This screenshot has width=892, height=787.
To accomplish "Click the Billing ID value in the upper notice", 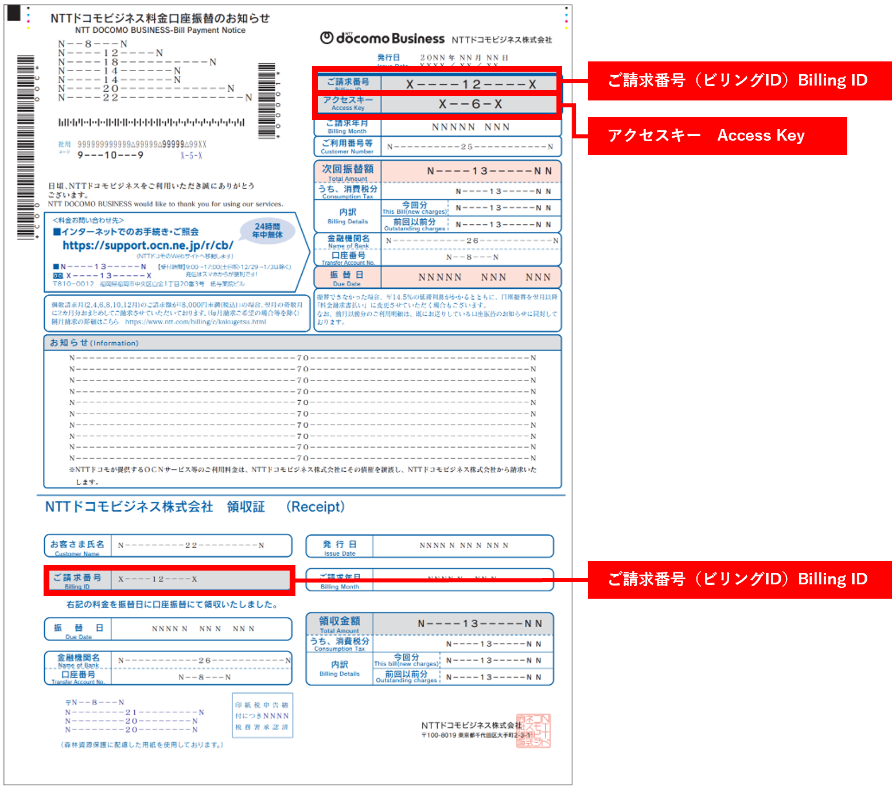I will tap(470, 84).
